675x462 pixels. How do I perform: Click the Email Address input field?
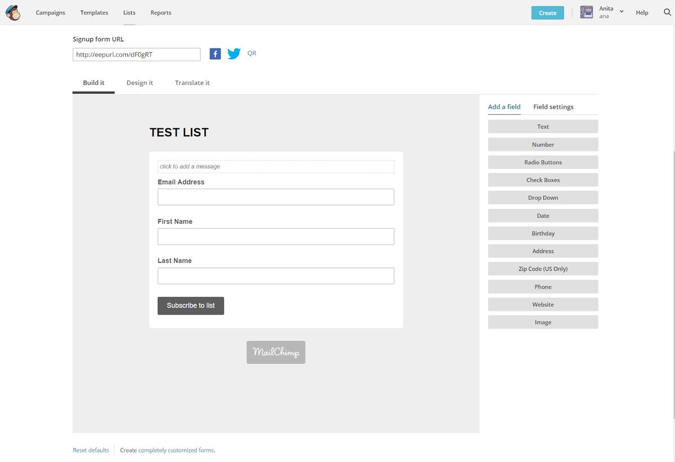(x=276, y=197)
